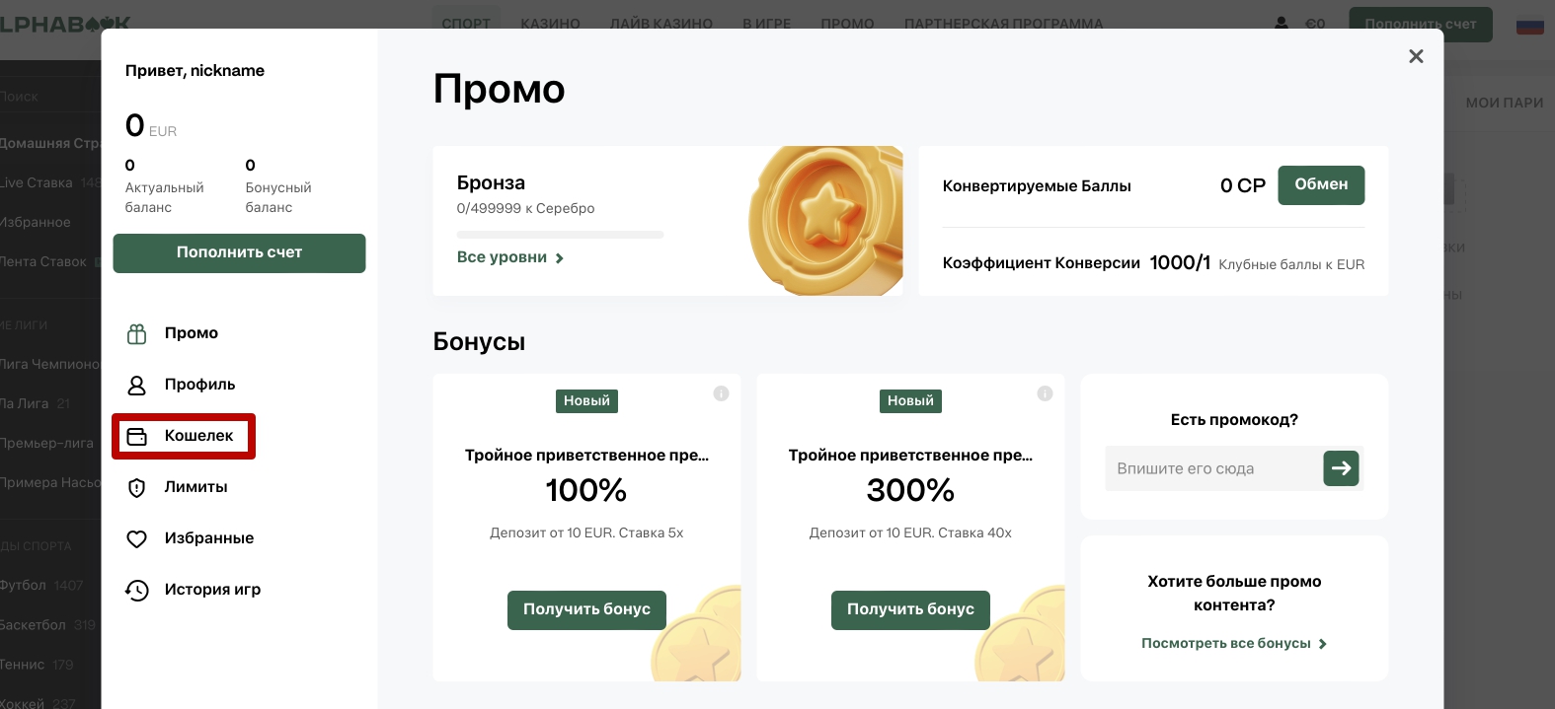Click Теннис in background sports list
1555x709 pixels.
[23, 664]
